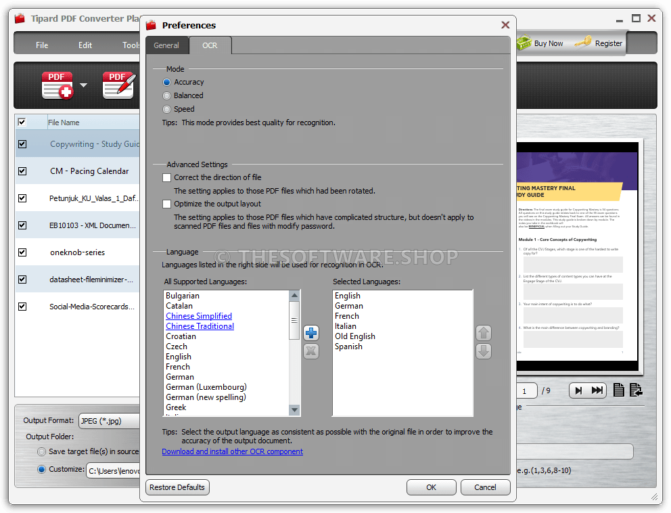Click the remove language icon below the plus

pos(310,351)
